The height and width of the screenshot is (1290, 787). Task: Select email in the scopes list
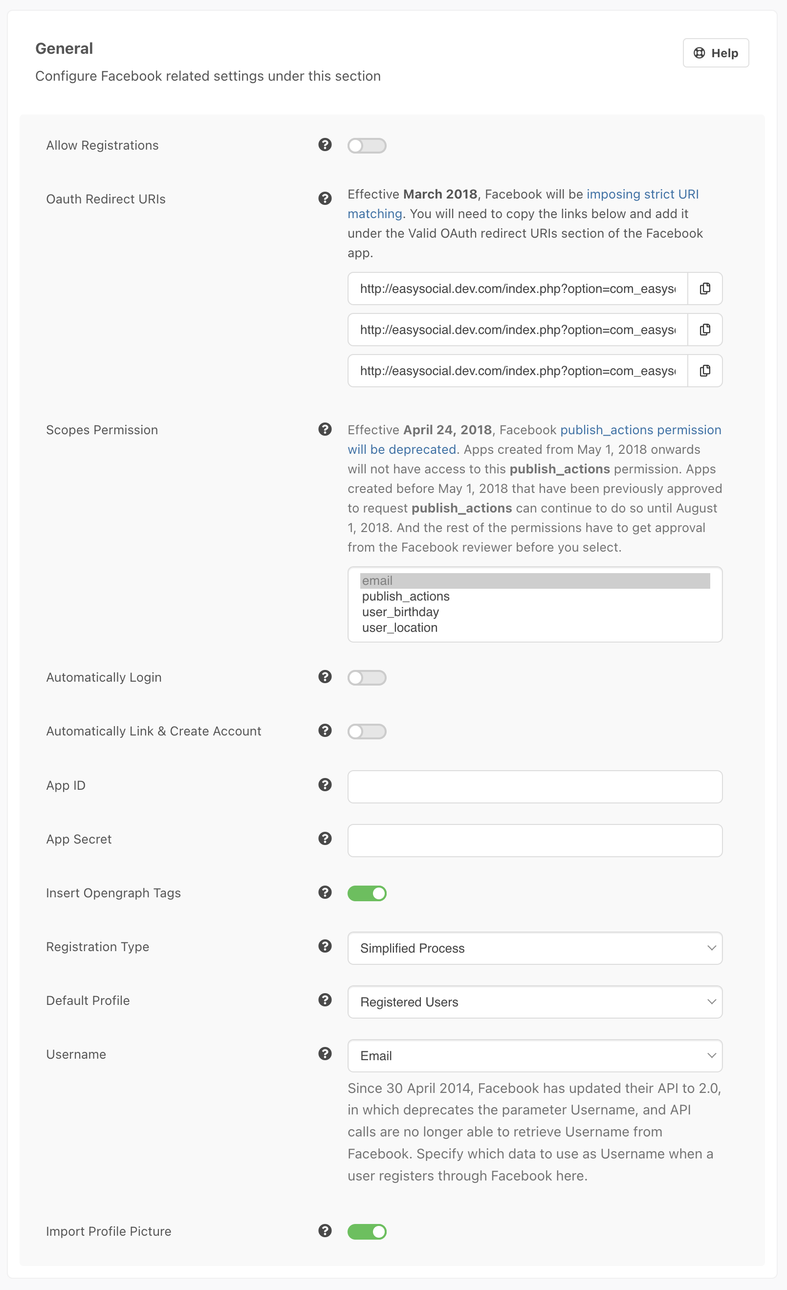(x=535, y=580)
